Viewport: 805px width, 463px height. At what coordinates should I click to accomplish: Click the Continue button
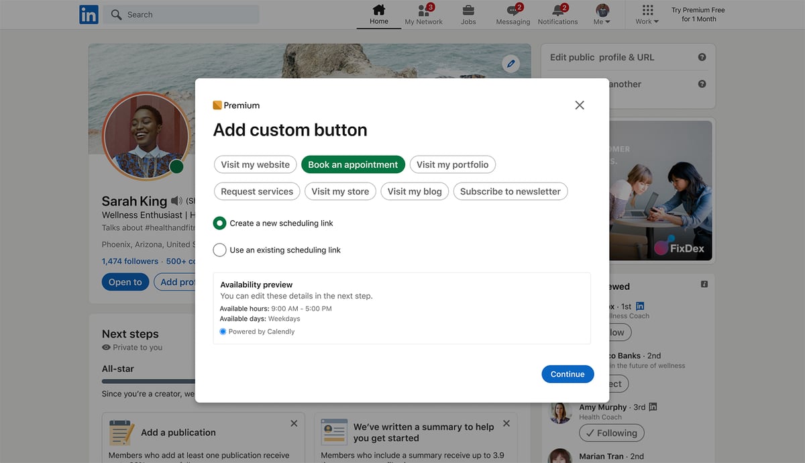pos(568,374)
